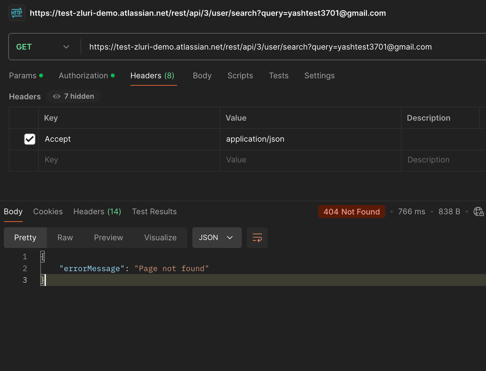The width and height of the screenshot is (486, 371).
Task: View the Settings tab
Action: pyautogui.click(x=319, y=76)
